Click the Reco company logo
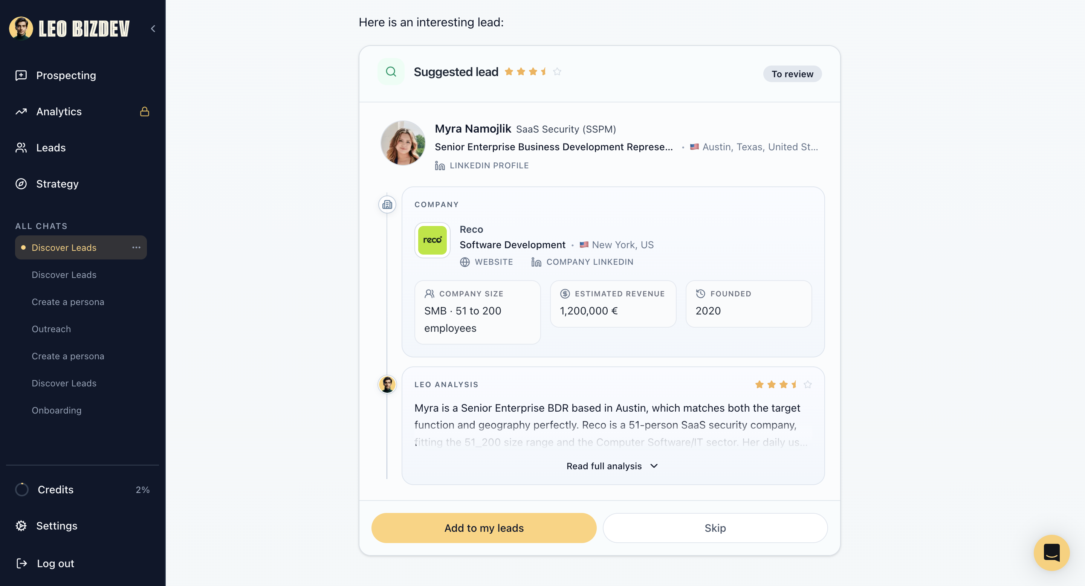The height and width of the screenshot is (586, 1085). (432, 240)
